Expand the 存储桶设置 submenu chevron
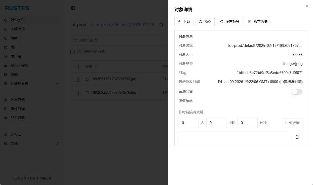Image resolution: width=313 pixels, height=185 pixels. point(57,83)
